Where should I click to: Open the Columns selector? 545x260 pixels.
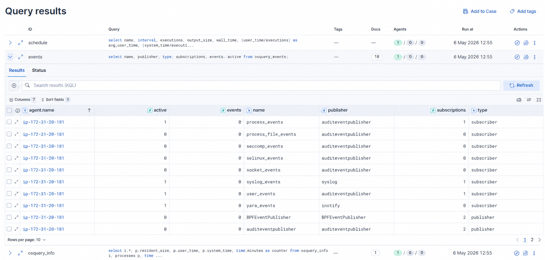click(23, 100)
